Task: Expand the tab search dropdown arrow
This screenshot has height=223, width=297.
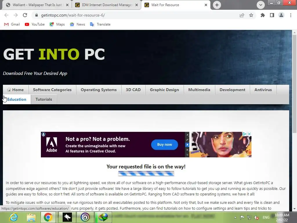Action: pyautogui.click(x=261, y=5)
